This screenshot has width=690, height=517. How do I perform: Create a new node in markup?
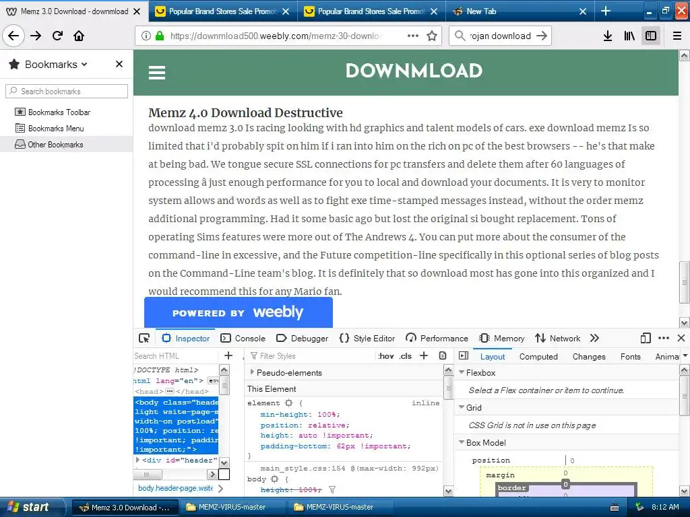point(228,355)
